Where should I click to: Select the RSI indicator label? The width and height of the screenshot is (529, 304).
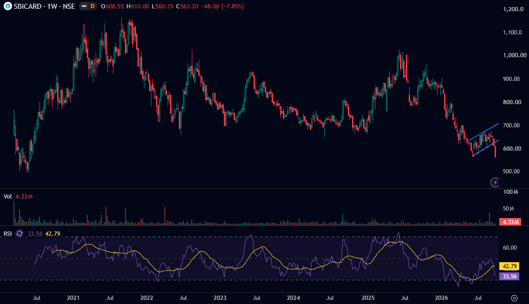coord(8,233)
